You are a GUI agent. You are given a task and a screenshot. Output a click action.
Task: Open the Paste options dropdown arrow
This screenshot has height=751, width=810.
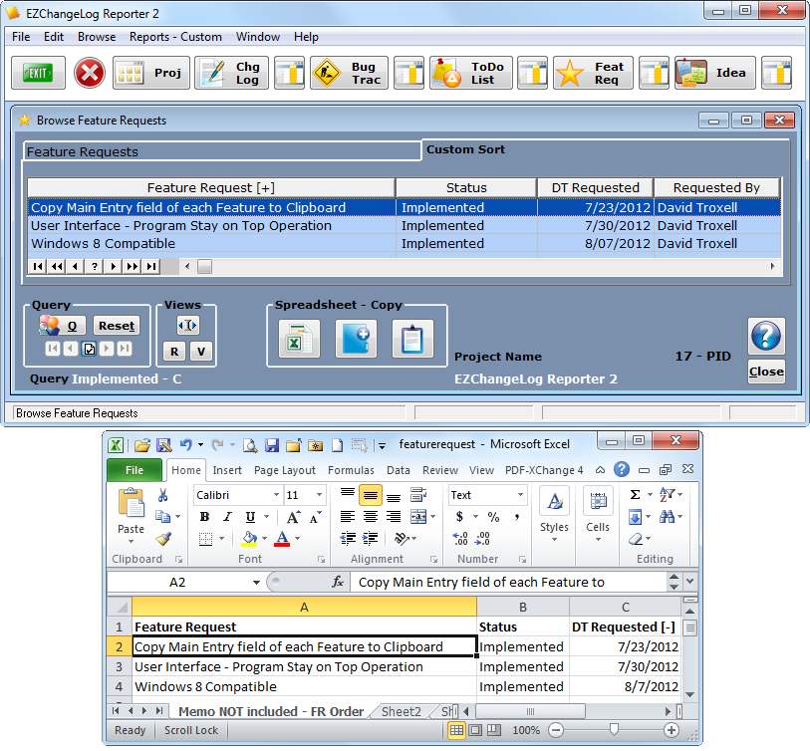(x=132, y=541)
